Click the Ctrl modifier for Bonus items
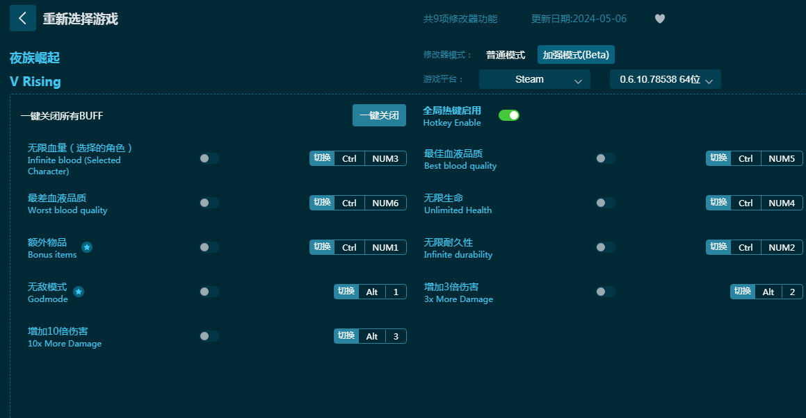This screenshot has height=418, width=806. click(x=350, y=247)
